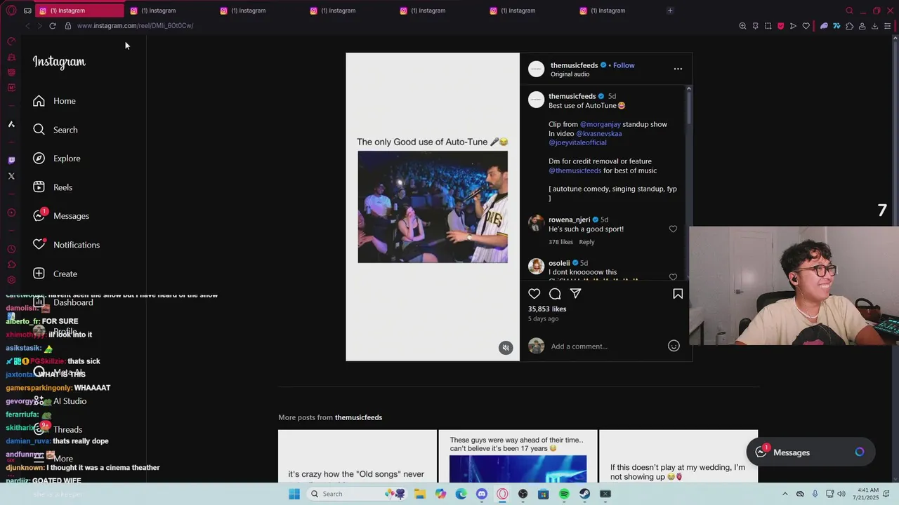Open Twitch in the browser sidebar
The image size is (899, 505).
coord(11,161)
